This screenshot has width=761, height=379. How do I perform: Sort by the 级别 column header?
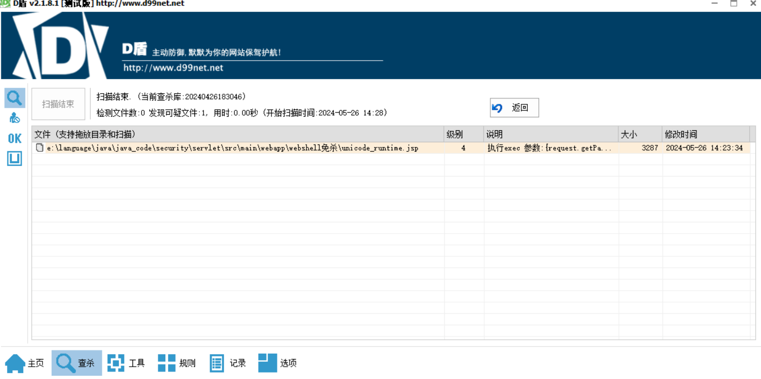coord(464,135)
